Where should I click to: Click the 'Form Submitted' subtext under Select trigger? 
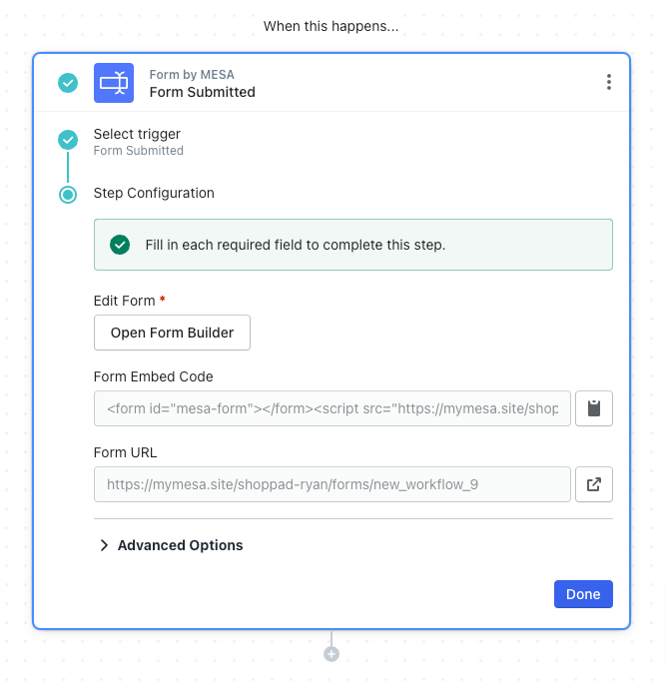[139, 150]
